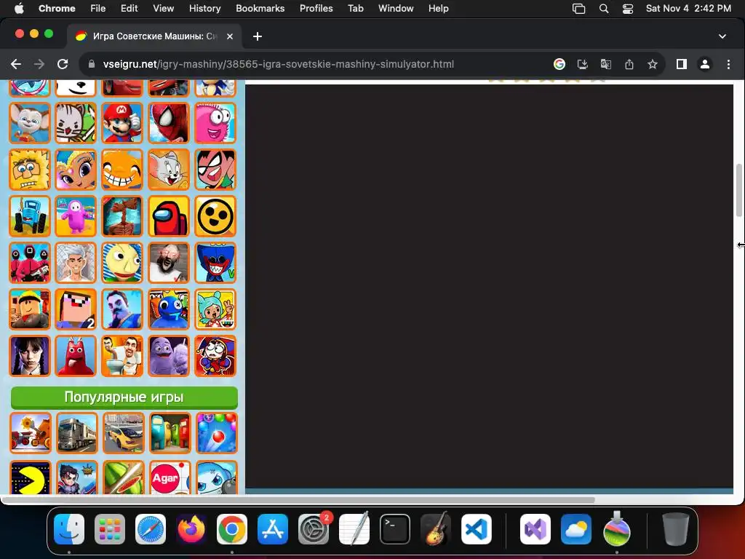Open the Baldi bald head icon
This screenshot has height=559, width=745.
(122, 263)
